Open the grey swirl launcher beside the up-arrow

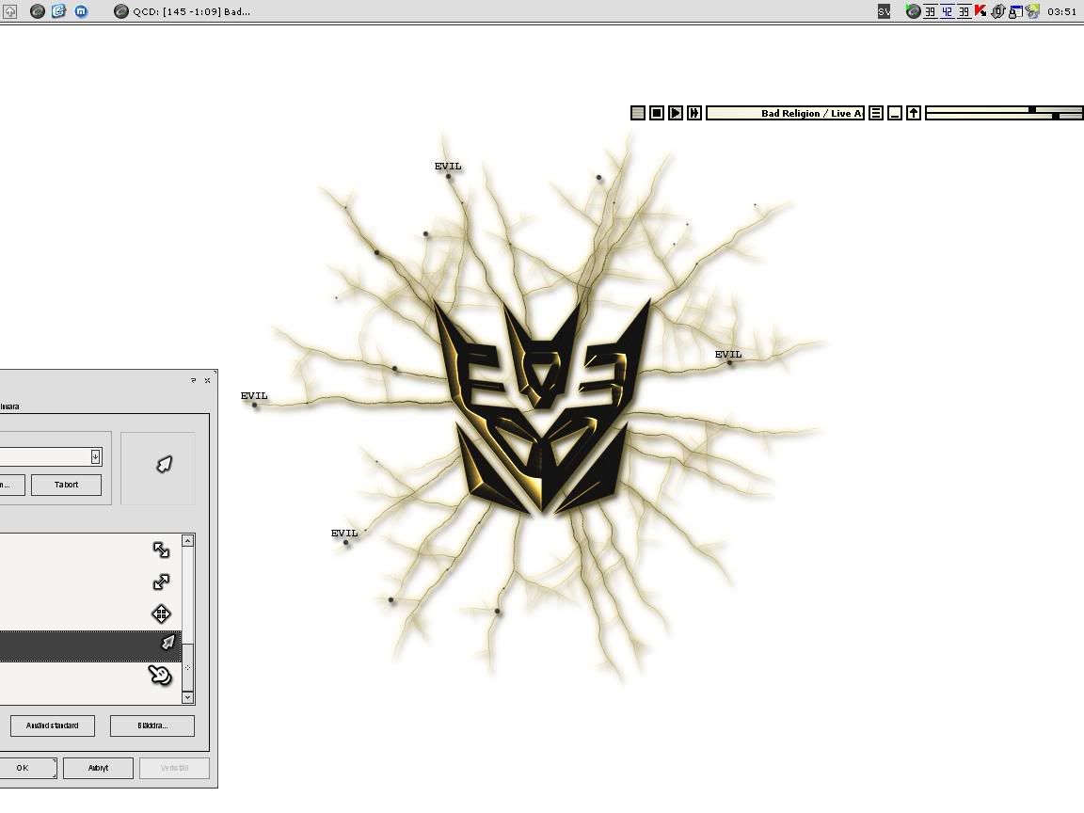(38, 11)
